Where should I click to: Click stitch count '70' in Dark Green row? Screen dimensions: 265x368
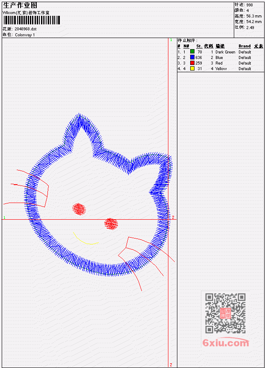[200, 52]
